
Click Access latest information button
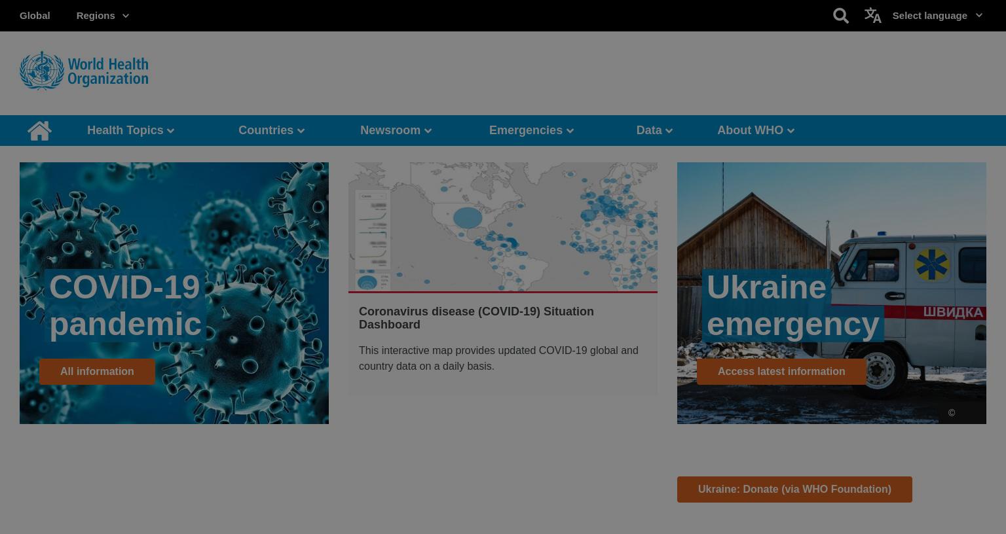pos(781,372)
